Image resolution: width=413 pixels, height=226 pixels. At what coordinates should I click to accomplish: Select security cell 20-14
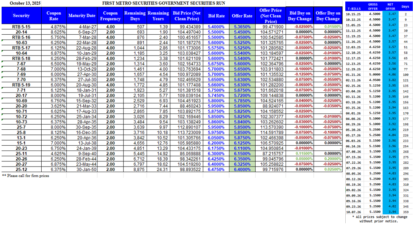21,32
